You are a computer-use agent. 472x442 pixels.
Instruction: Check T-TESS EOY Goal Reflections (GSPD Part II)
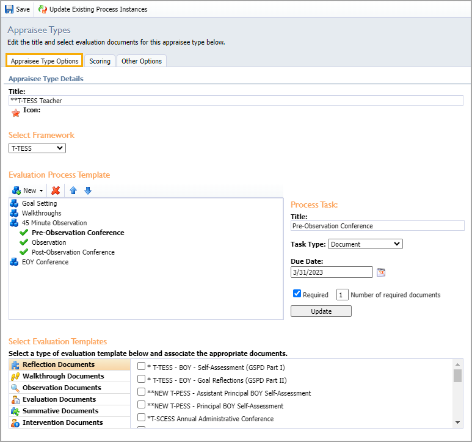click(141, 379)
